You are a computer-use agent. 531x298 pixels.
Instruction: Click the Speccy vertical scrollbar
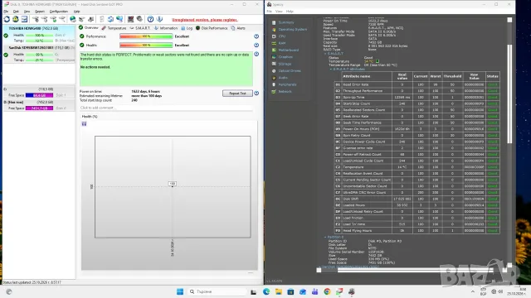tap(509, 94)
